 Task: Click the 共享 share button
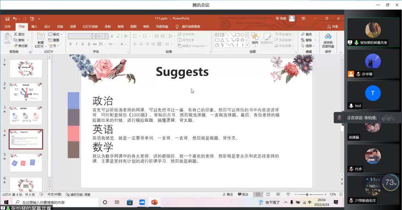[x=333, y=27]
